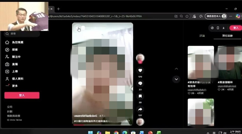
Task: Switch to the 猜您喜歡 tab
Action: (x=227, y=36)
